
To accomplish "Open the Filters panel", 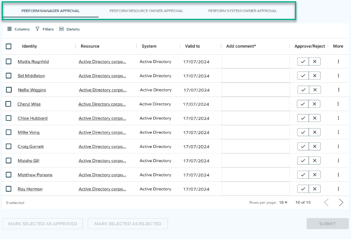I will (44, 29).
